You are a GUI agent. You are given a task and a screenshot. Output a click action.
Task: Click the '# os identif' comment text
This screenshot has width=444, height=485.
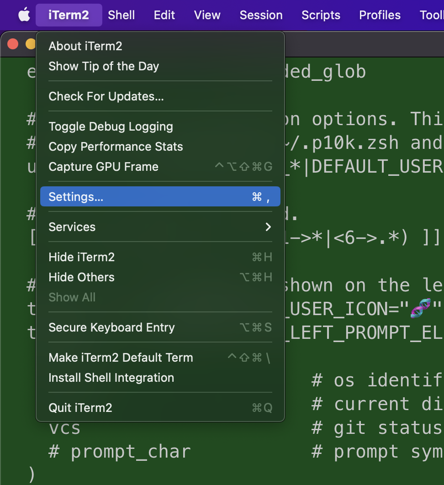tap(377, 380)
